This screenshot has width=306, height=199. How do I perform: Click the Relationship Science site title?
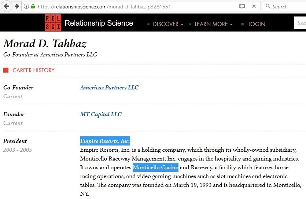pyautogui.click(x=99, y=23)
